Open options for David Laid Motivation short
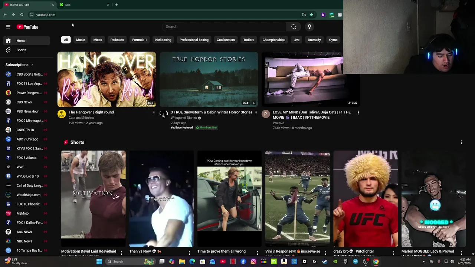 point(121,253)
